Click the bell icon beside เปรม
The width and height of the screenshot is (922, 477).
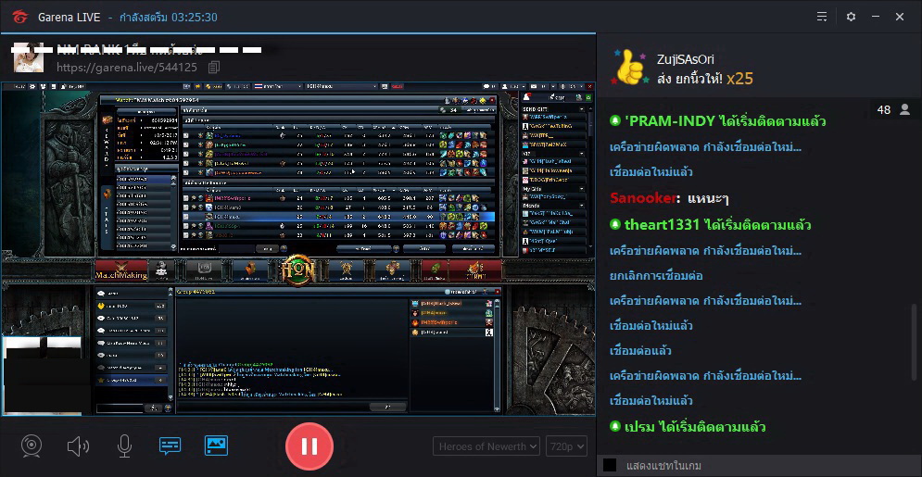(615, 426)
